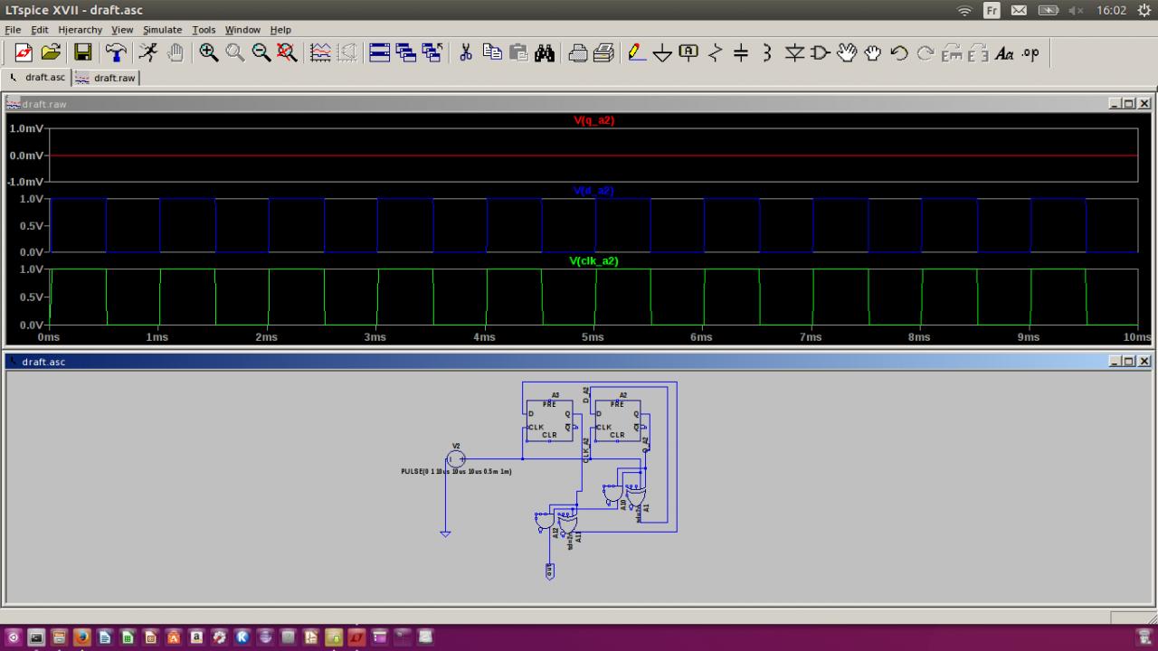Click the Save floppy disk icon
The height and width of the screenshot is (651, 1158).
(x=82, y=53)
